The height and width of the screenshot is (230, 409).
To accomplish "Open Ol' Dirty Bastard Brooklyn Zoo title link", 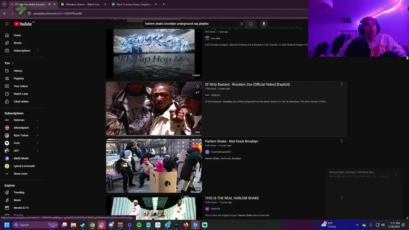I will click(247, 84).
